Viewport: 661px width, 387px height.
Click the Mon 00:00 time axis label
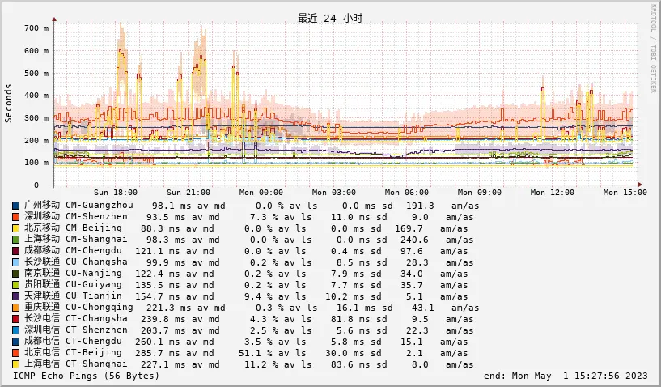pyautogui.click(x=262, y=193)
